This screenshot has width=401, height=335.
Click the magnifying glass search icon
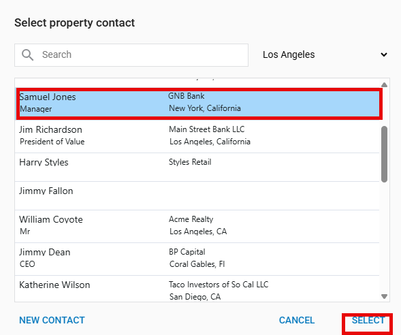click(x=27, y=55)
